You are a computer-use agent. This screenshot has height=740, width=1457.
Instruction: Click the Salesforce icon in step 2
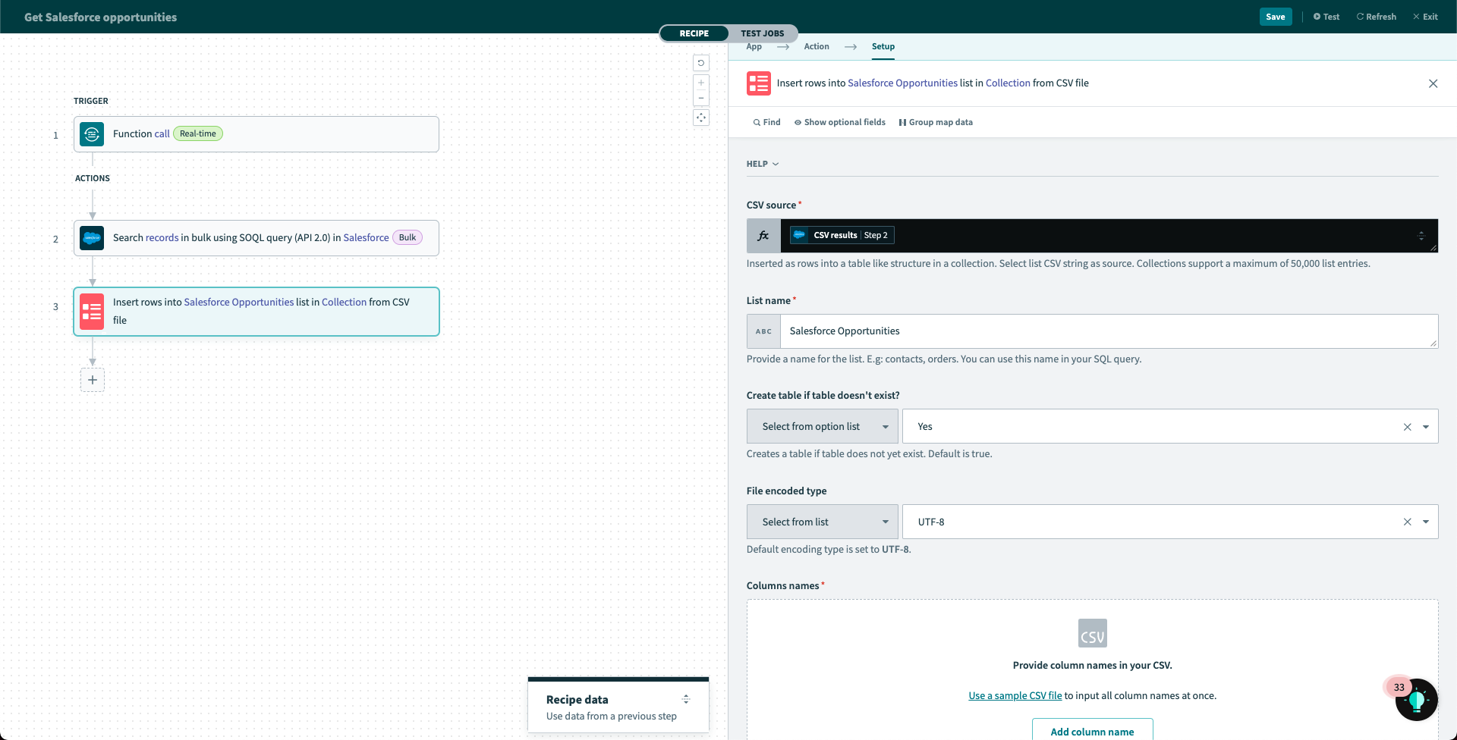point(92,238)
